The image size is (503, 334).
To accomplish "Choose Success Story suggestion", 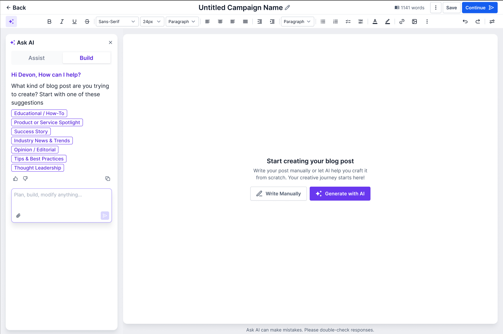I will [31, 132].
